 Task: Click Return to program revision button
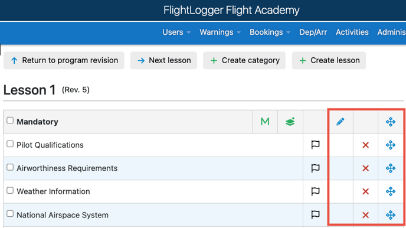pos(64,60)
